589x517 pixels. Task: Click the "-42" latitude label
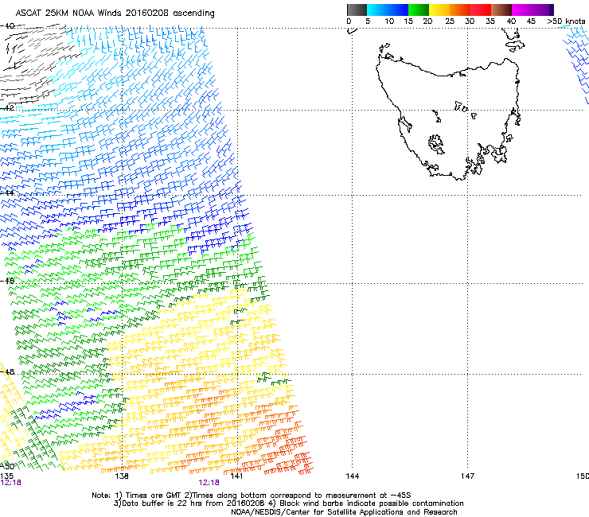(x=7, y=107)
